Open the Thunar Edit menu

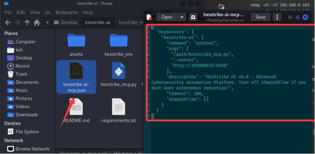[x=21, y=13]
